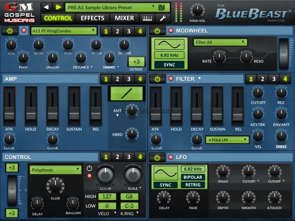Open the Filter All dropdown

point(220,42)
